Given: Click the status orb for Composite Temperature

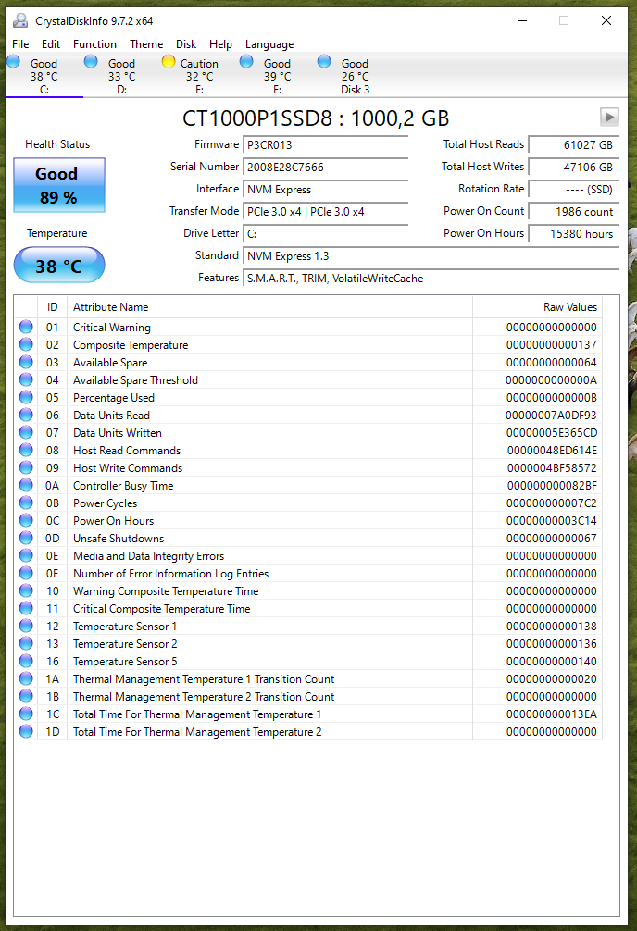Looking at the screenshot, I should pos(26,344).
